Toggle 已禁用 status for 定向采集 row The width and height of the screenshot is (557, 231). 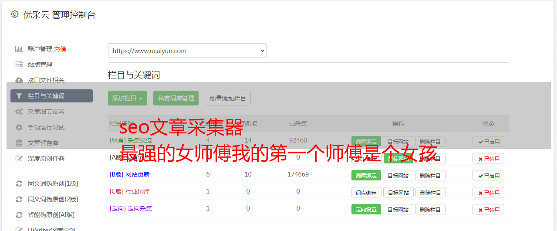coord(489,209)
